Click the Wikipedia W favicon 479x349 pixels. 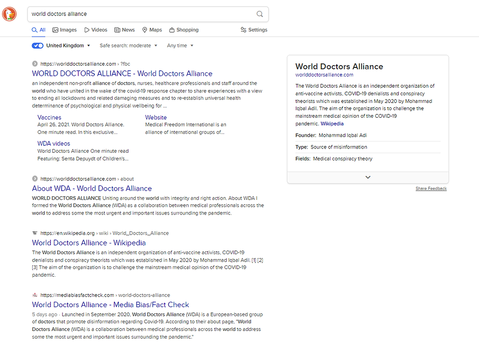click(35, 233)
